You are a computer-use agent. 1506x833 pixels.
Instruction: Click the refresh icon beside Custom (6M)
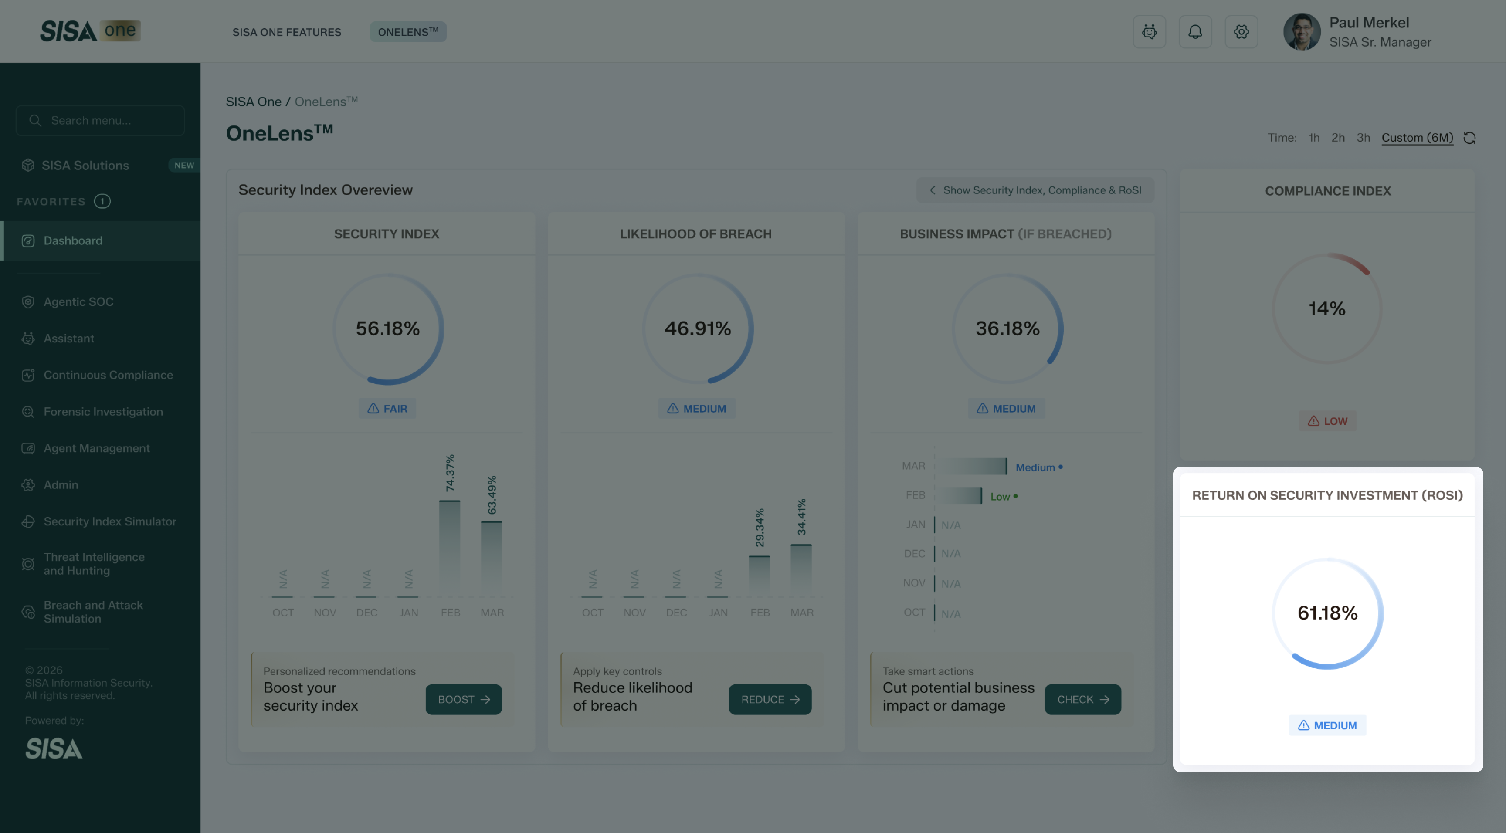tap(1469, 138)
